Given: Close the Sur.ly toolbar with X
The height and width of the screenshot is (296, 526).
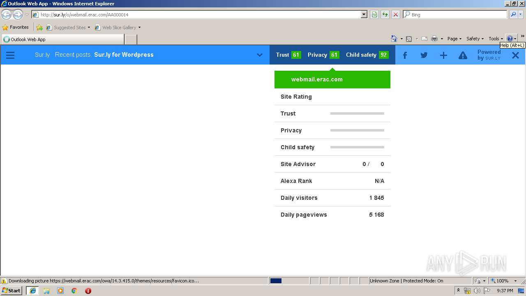Looking at the screenshot, I should (515, 55).
